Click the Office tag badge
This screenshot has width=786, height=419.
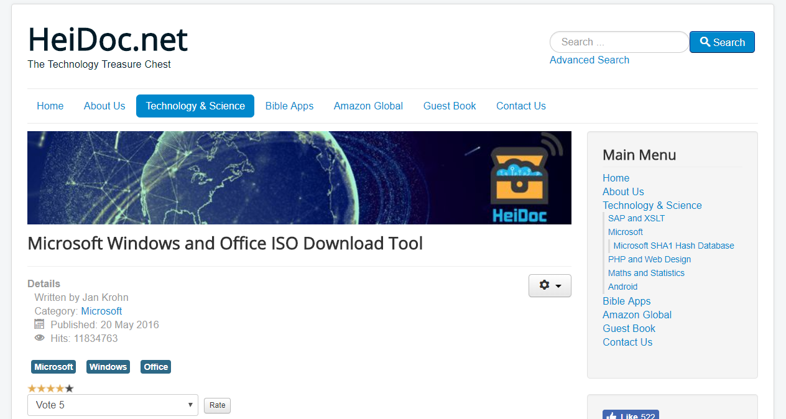tap(156, 367)
